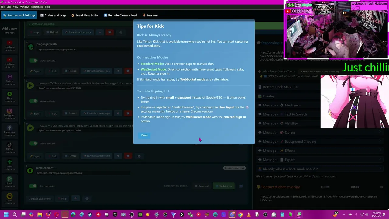Toggle Auto-activate for trovo plaguegames16 source
Viewport: 389px width, 219px height.
tap(33, 61)
